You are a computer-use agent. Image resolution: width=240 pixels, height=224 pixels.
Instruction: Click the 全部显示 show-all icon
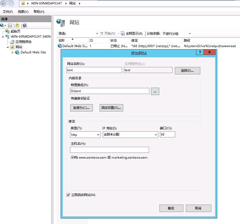click(122, 33)
